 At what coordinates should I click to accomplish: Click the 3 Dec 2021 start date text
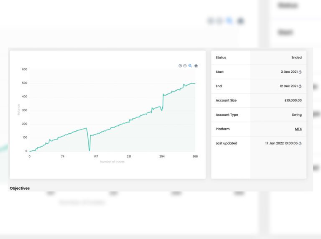point(289,72)
